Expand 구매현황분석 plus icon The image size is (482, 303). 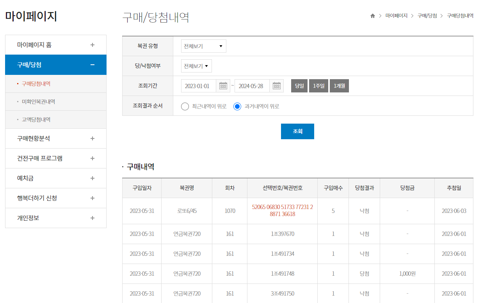point(92,138)
